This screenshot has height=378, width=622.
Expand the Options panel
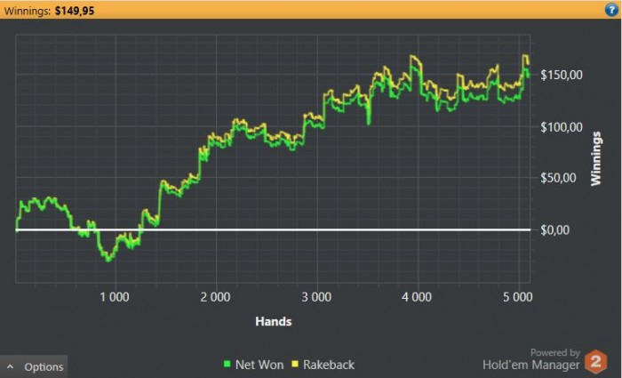tap(34, 366)
